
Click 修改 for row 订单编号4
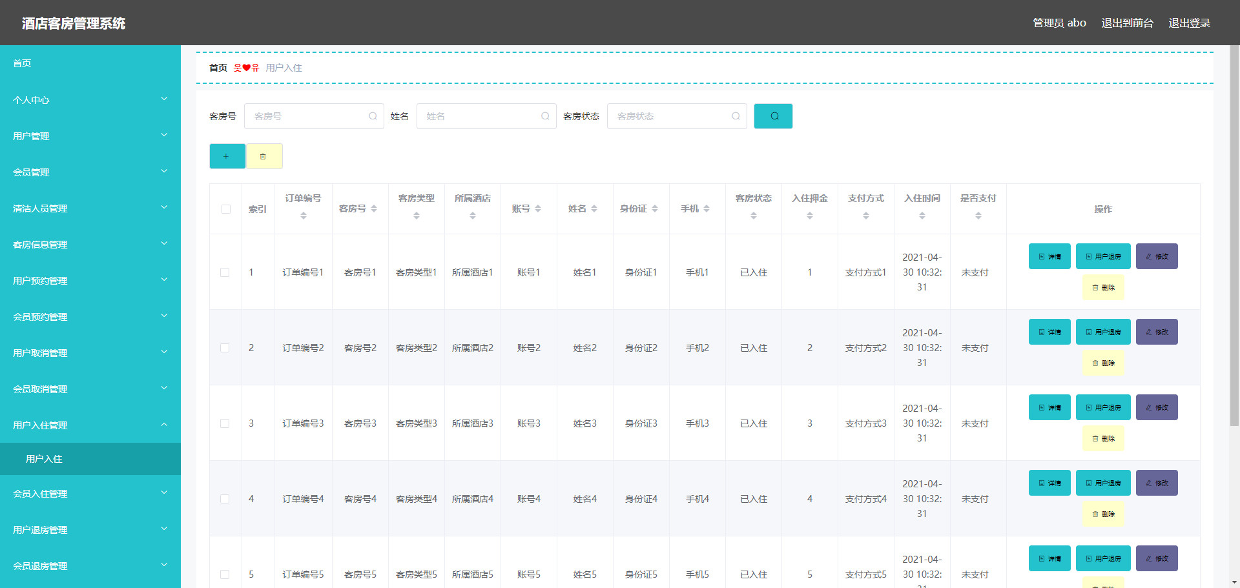tap(1157, 483)
